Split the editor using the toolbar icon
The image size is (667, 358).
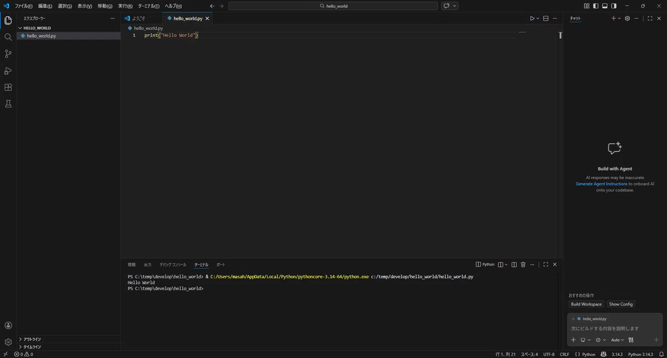[546, 18]
